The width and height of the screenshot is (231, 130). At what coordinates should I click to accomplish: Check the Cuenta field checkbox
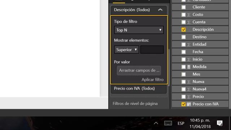coord(183,22)
